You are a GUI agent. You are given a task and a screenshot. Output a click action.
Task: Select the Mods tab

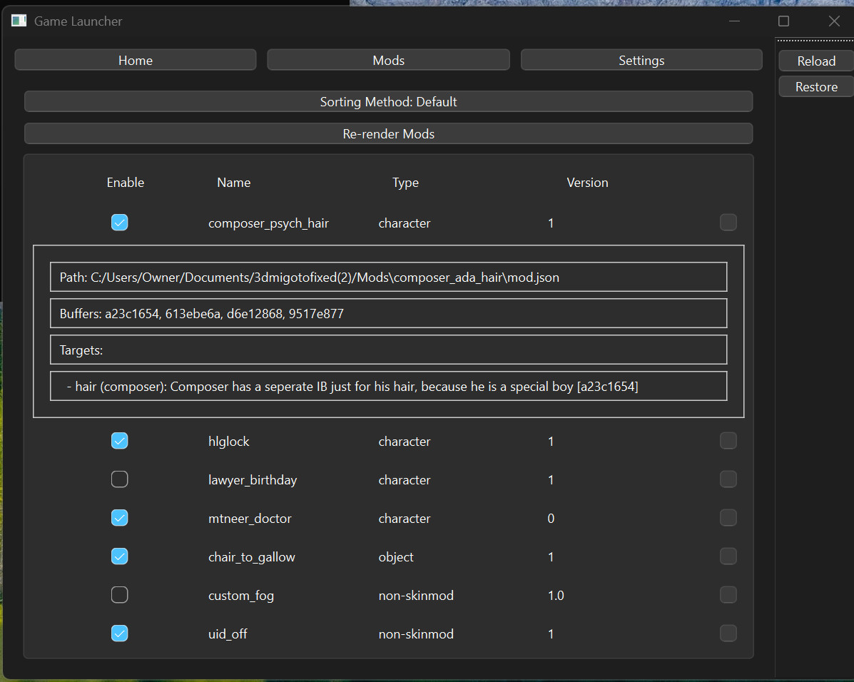pos(388,60)
